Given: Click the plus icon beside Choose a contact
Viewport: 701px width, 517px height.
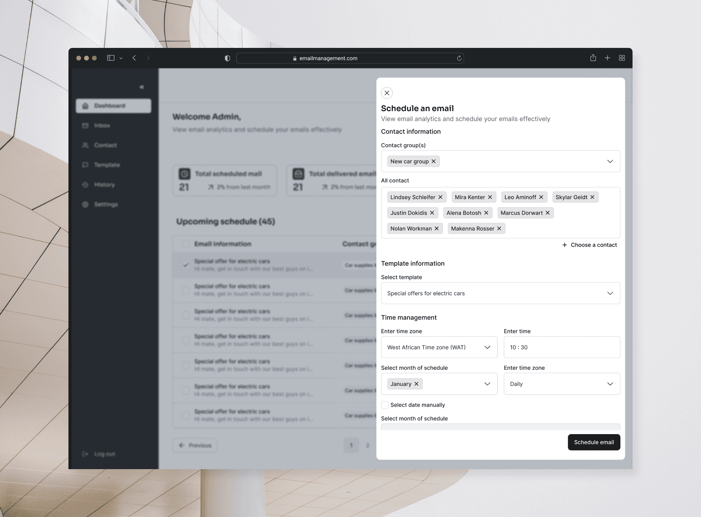Looking at the screenshot, I should click(x=565, y=245).
